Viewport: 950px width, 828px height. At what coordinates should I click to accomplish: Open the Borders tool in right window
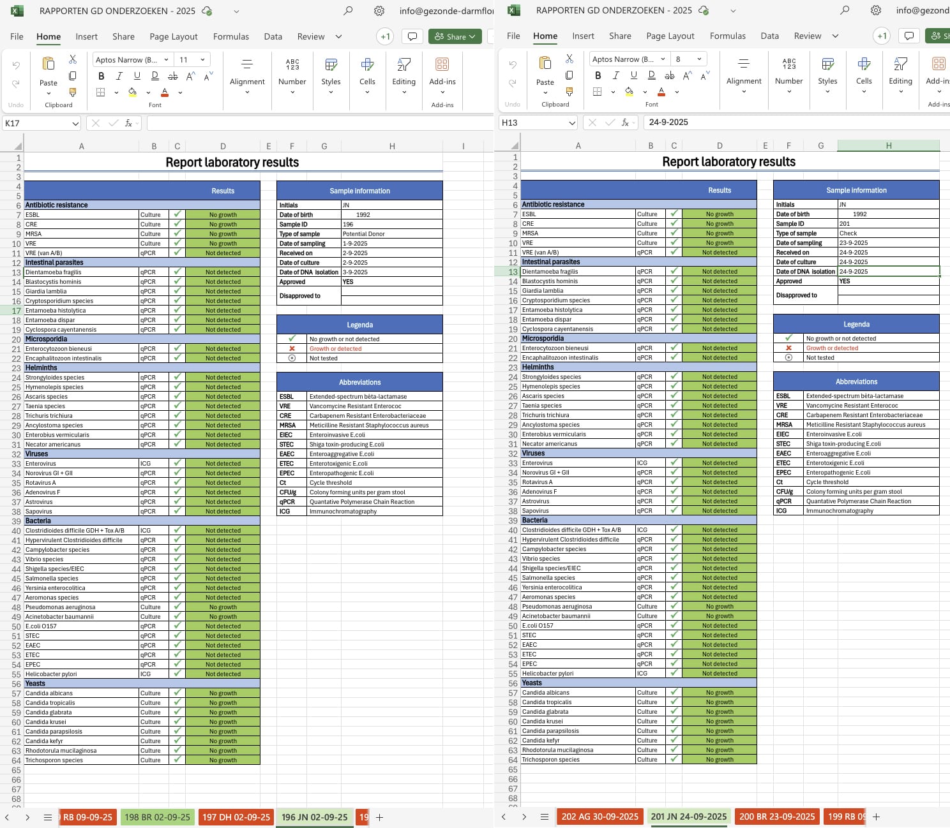[597, 92]
